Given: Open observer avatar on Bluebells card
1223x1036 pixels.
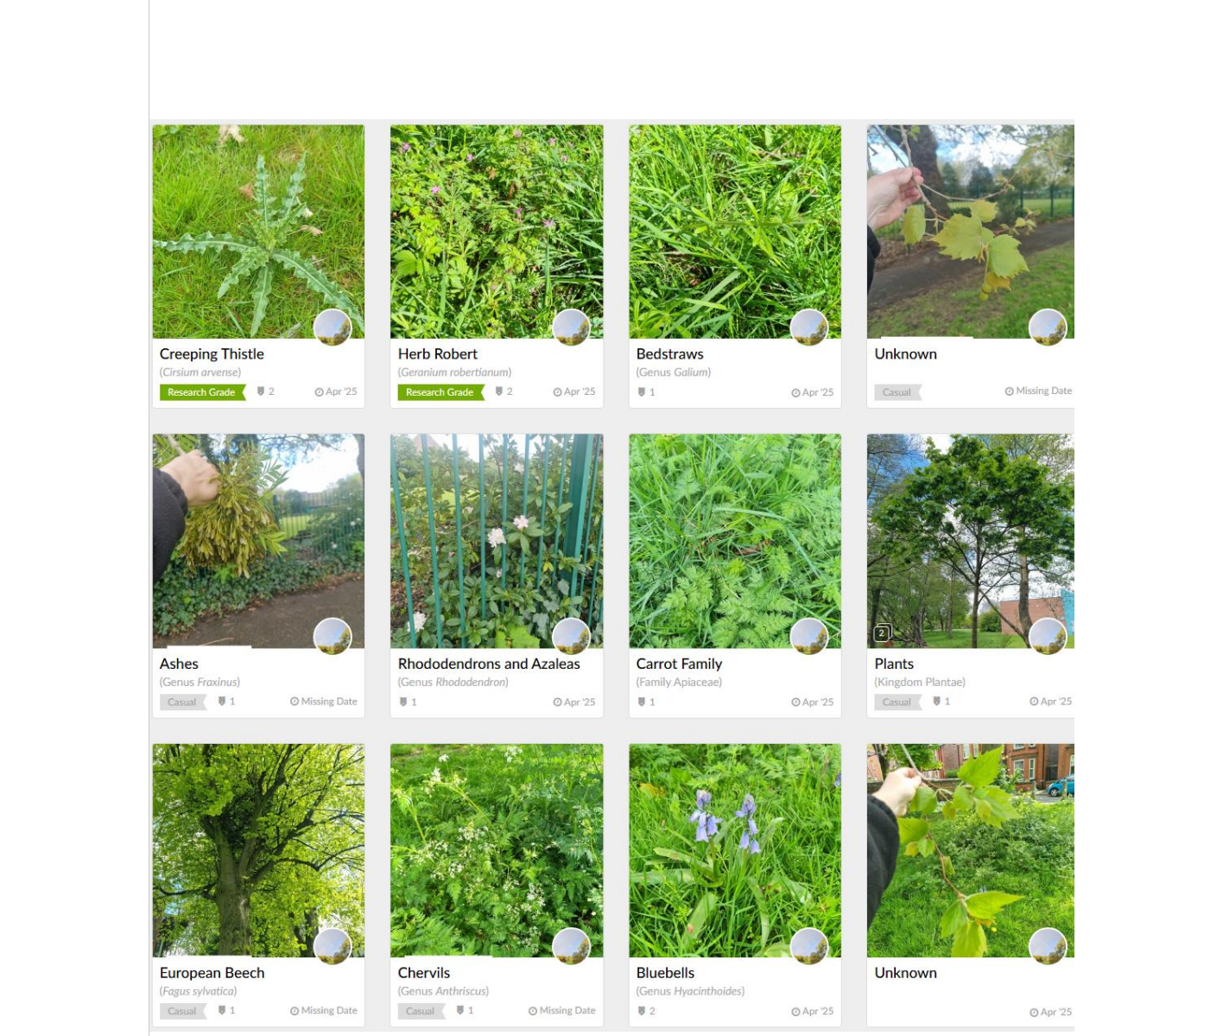Looking at the screenshot, I should [809, 947].
